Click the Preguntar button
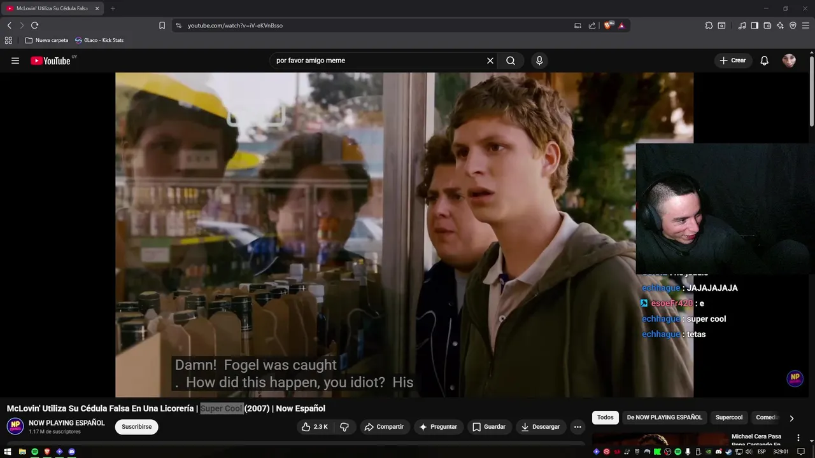 click(x=438, y=427)
